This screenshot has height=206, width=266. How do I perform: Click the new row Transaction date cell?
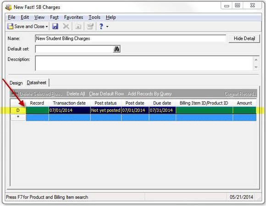(70, 117)
